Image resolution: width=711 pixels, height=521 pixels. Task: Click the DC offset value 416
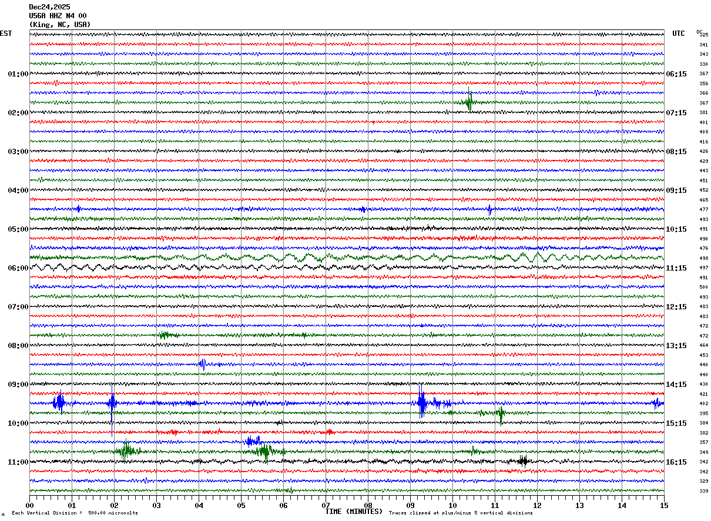coord(704,142)
